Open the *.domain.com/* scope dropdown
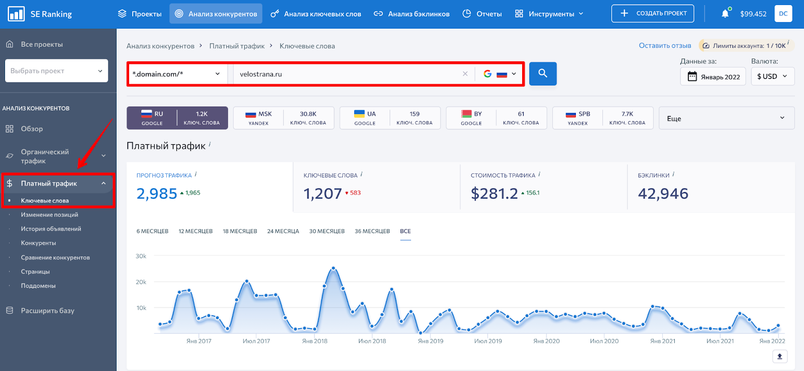 [178, 74]
